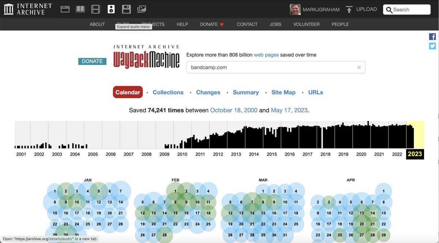Share page via Facebook icon
Viewport: 439px width, 243px height.
click(x=432, y=37)
